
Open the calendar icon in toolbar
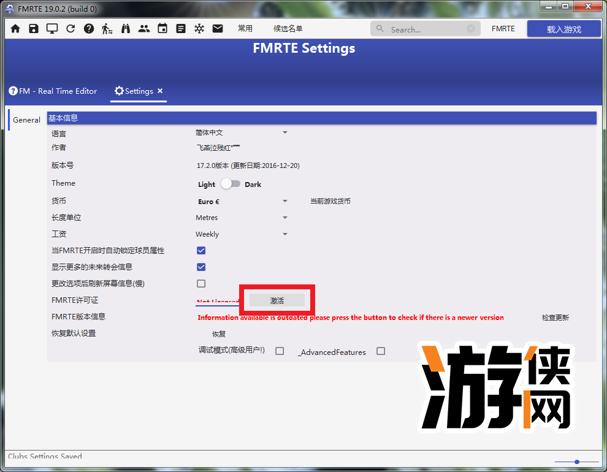(x=162, y=28)
